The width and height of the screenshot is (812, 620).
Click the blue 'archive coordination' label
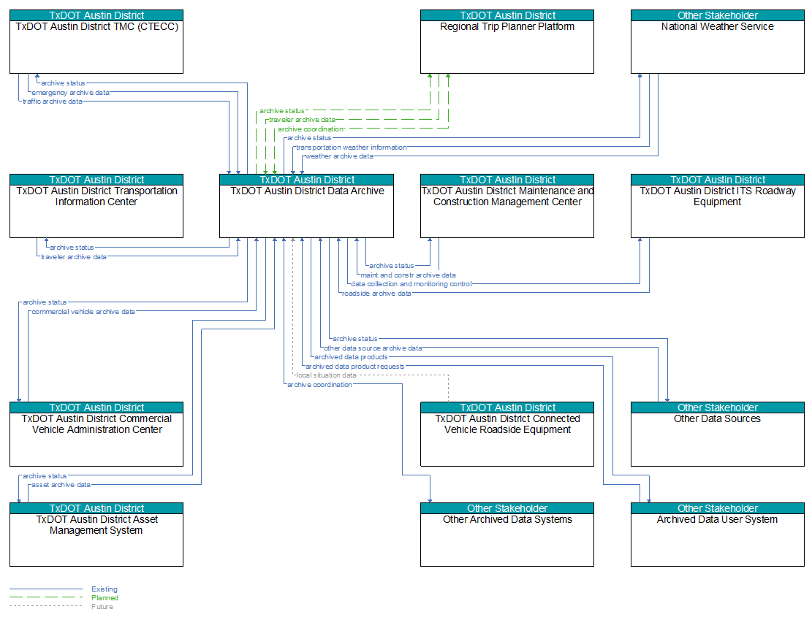click(x=319, y=385)
